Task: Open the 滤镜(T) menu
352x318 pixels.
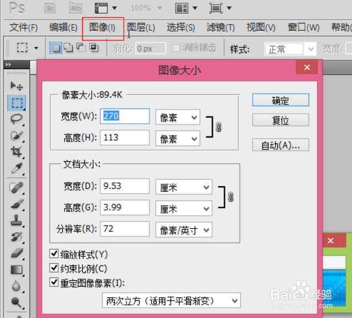Action: (x=220, y=27)
